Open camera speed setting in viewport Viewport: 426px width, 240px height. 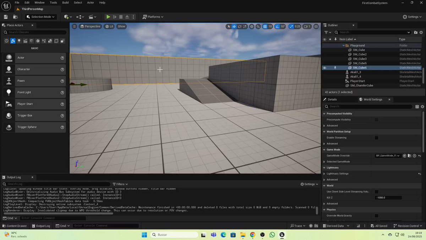click(307, 26)
